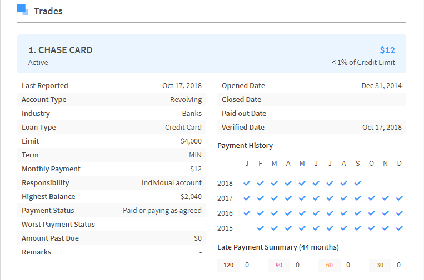424x280 pixels.
Task: Click the 2017 year row label
Action: (x=225, y=198)
